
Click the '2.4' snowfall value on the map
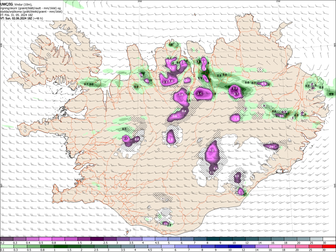pos(199,93)
